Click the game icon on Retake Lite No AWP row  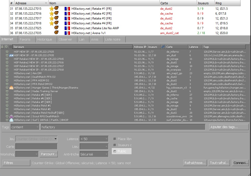(x=56, y=27)
